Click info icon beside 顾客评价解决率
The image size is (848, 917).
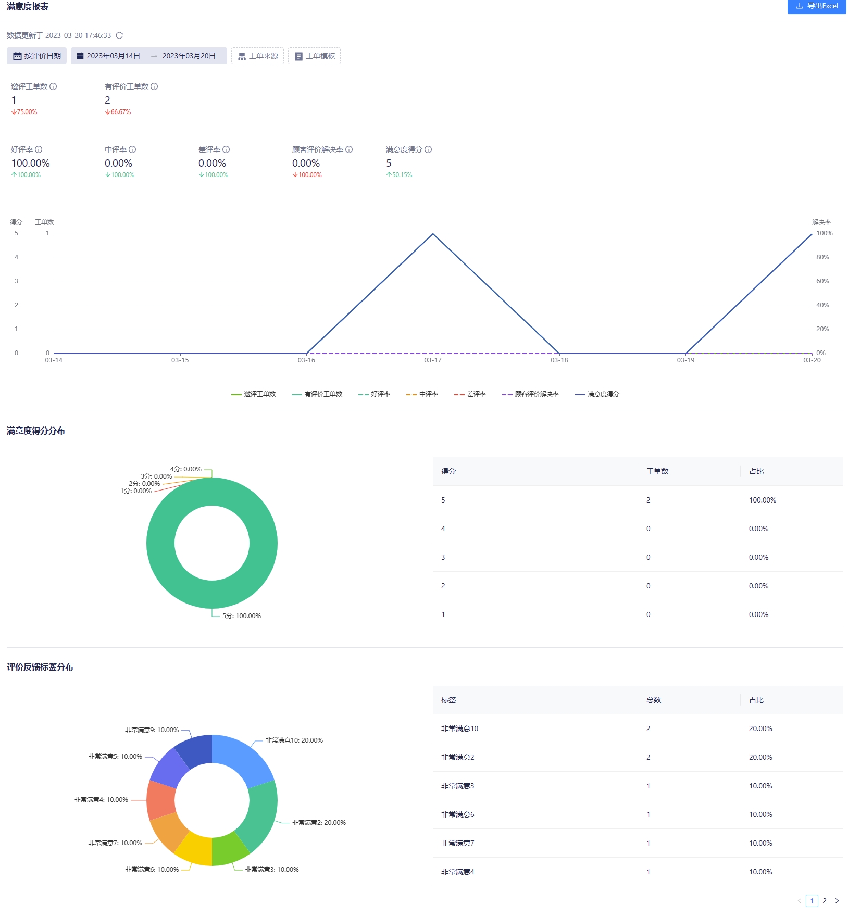349,149
